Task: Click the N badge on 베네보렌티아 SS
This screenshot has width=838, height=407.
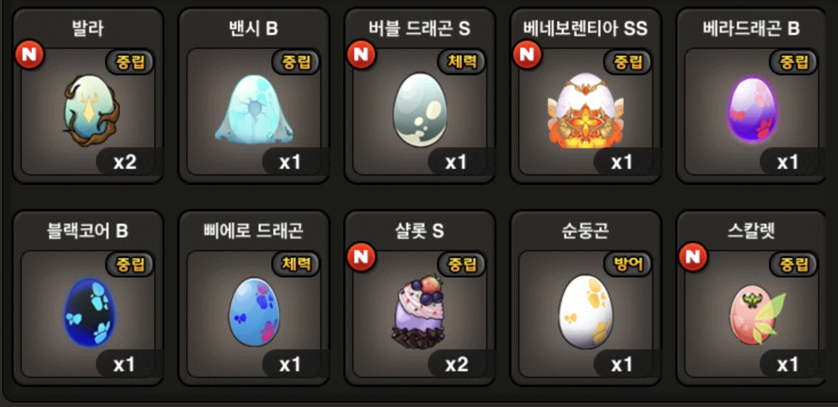Action: pos(527,54)
